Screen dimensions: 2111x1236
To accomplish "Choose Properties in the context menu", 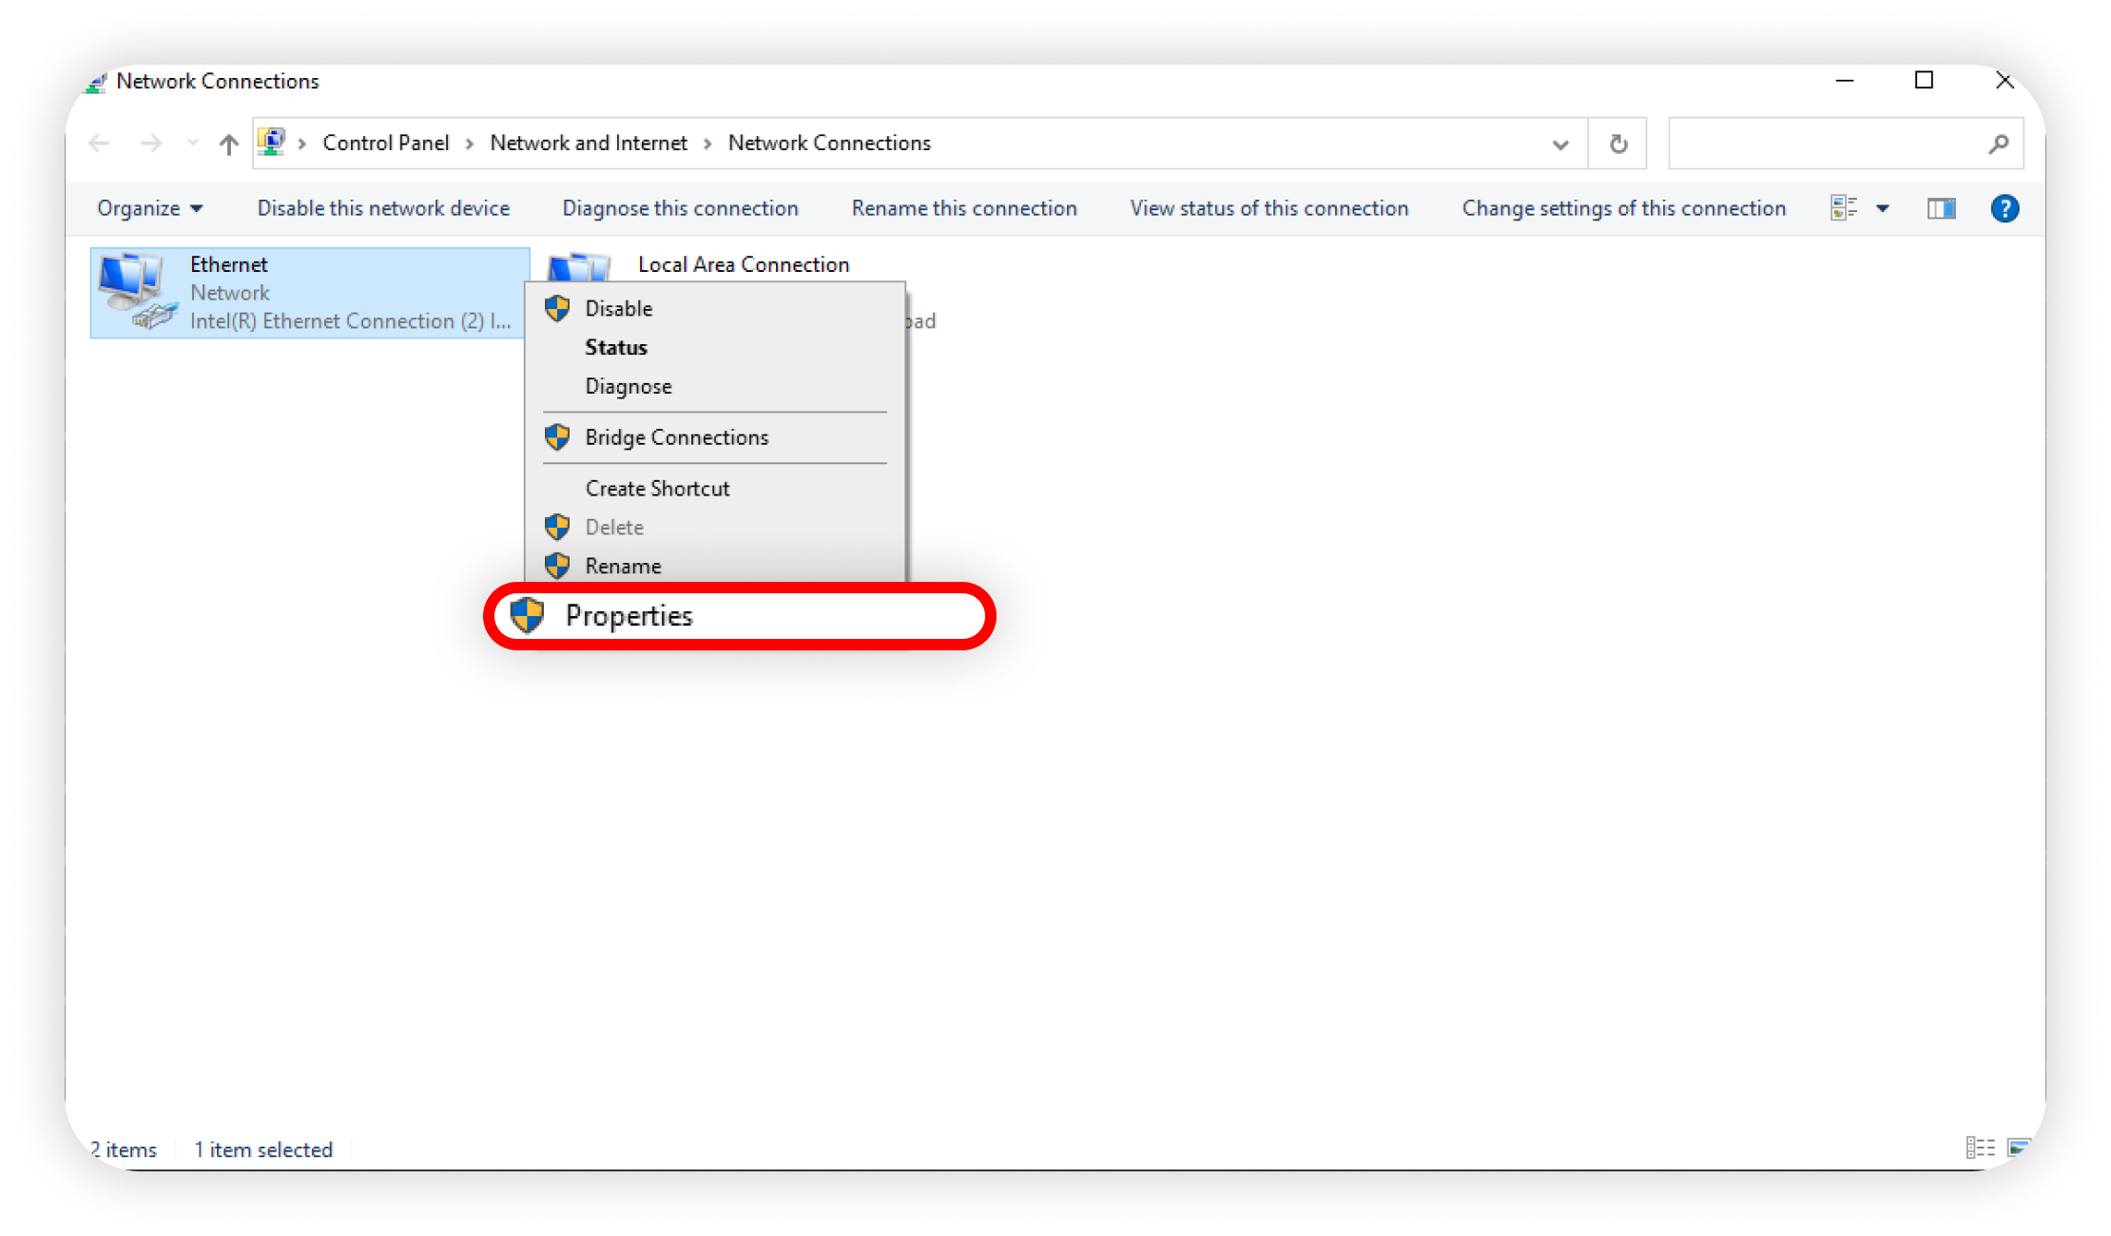I will (x=629, y=616).
